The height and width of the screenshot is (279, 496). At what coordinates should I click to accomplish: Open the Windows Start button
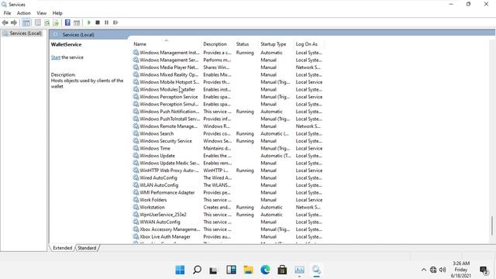click(x=180, y=270)
